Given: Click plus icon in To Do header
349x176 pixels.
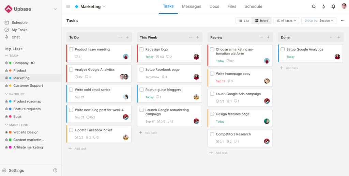Looking at the screenshot, I should pos(127,37).
